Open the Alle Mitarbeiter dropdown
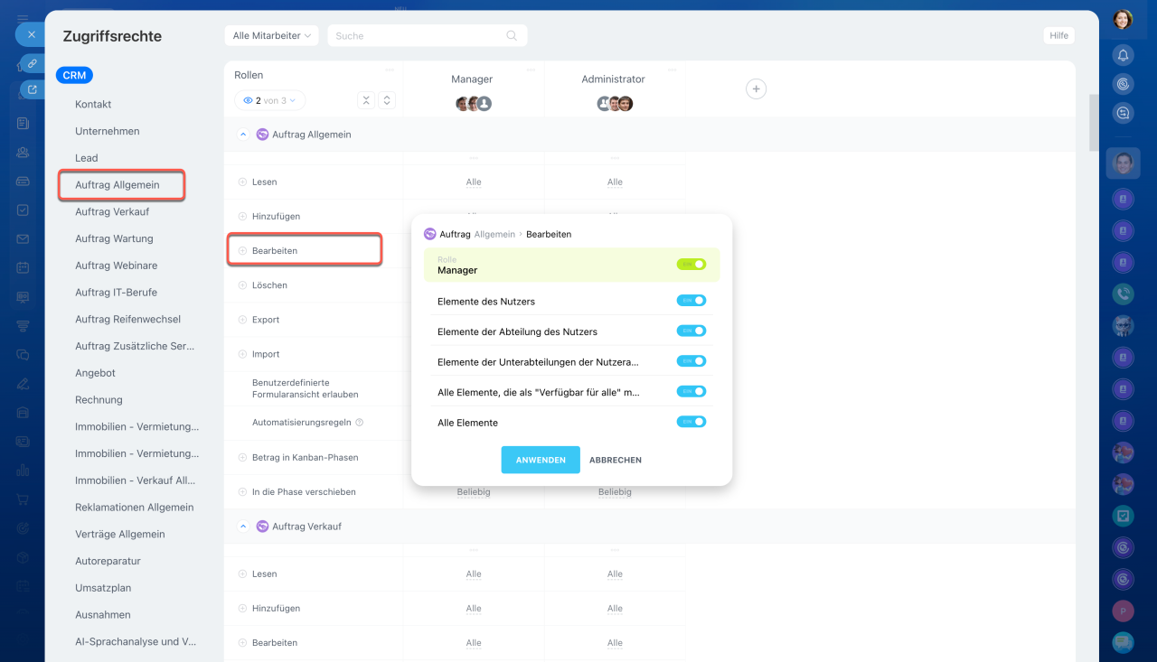 point(271,36)
